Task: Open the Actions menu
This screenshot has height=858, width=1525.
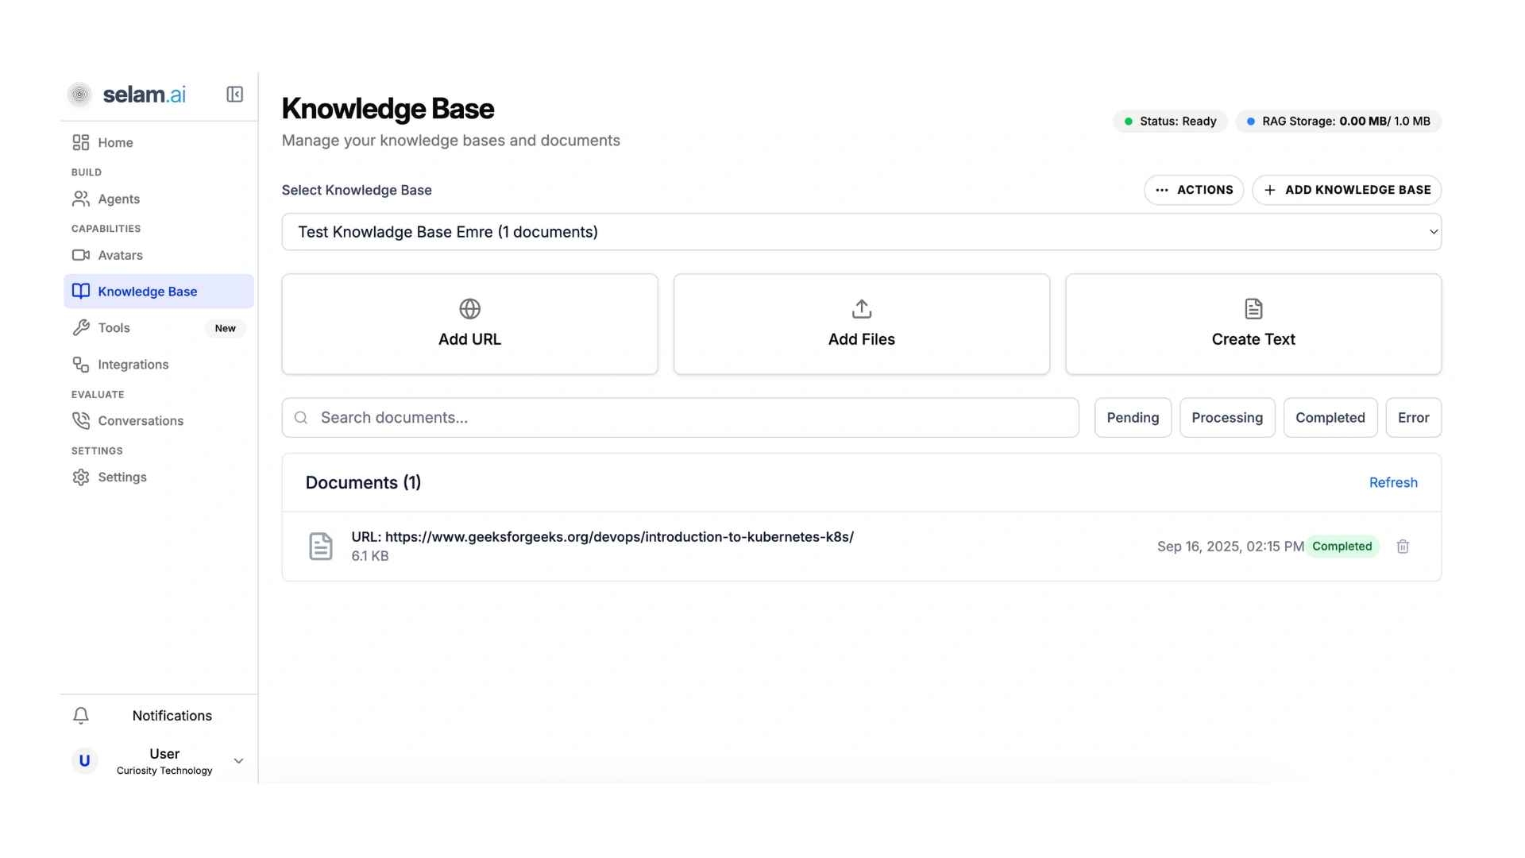Action: 1195,190
